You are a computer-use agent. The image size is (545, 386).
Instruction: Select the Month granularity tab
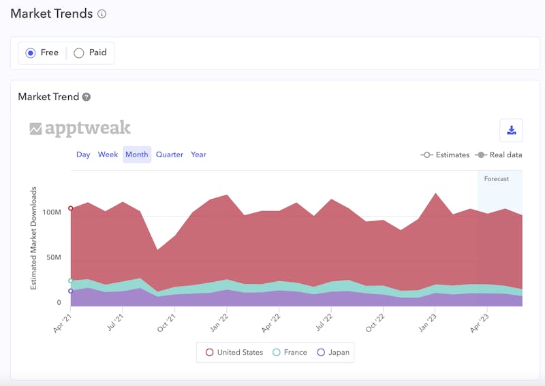[x=137, y=155]
